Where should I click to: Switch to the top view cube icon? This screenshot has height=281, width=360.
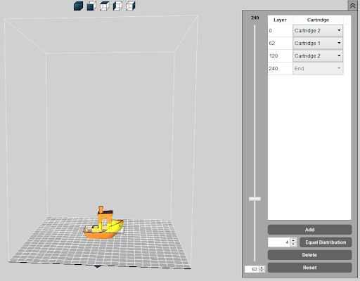105,6
